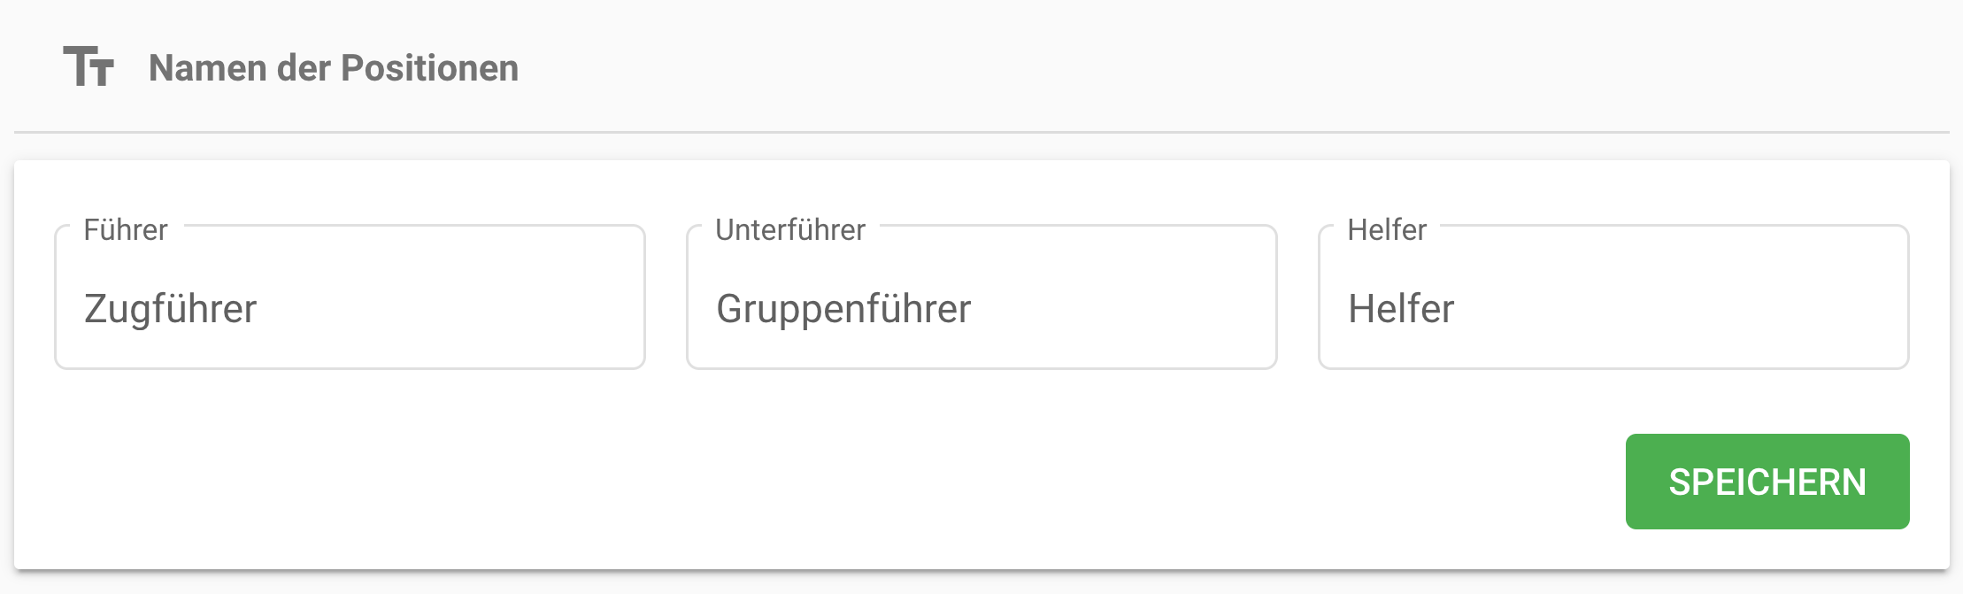
Task: Click empty space right of Gruppenführer in field
Action: click(x=1133, y=309)
